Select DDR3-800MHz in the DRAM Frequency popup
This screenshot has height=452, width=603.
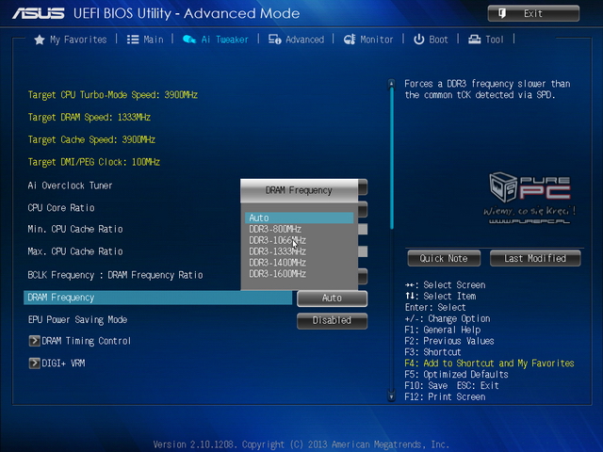coord(275,229)
